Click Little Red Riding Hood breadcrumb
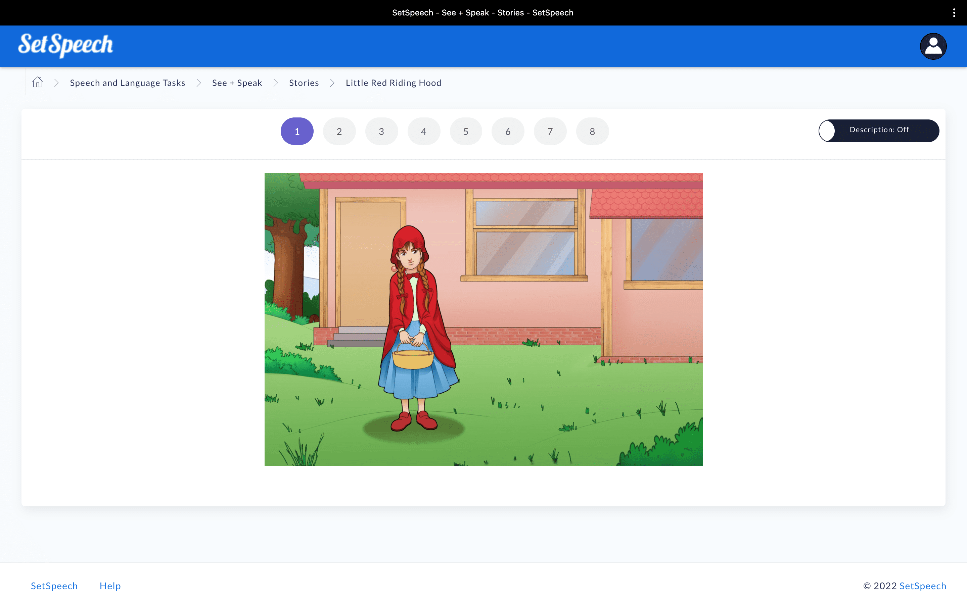This screenshot has height=604, width=967. (x=393, y=83)
